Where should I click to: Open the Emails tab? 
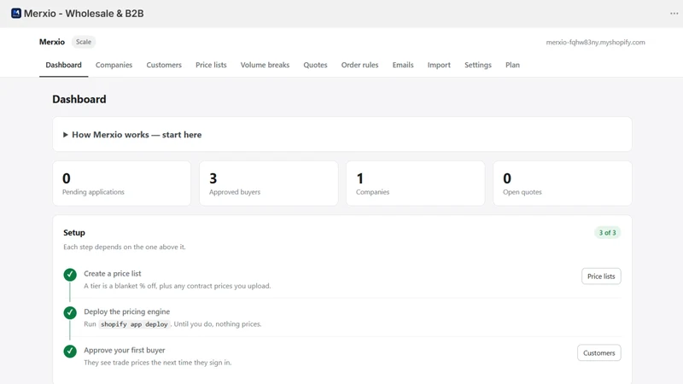(x=402, y=65)
